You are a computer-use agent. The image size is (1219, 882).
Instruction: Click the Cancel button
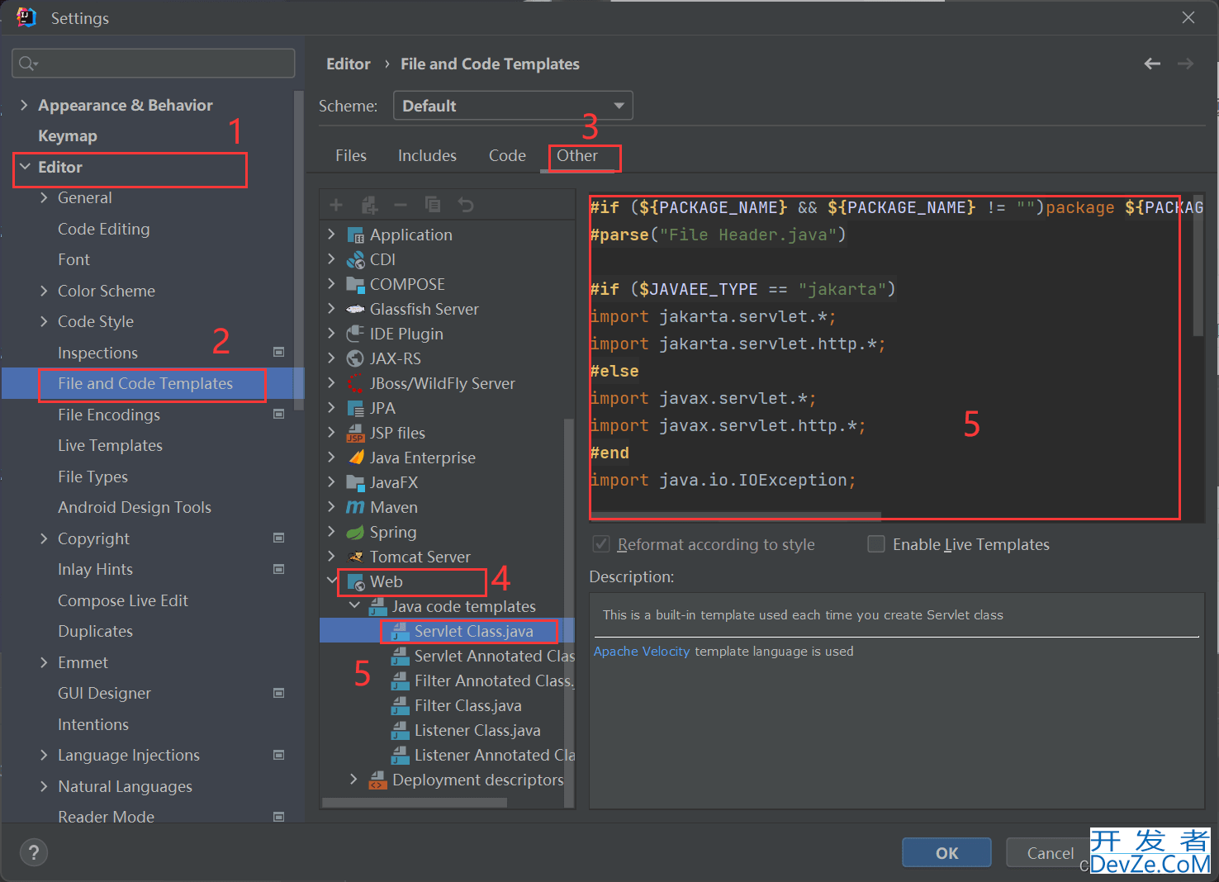point(1051,853)
